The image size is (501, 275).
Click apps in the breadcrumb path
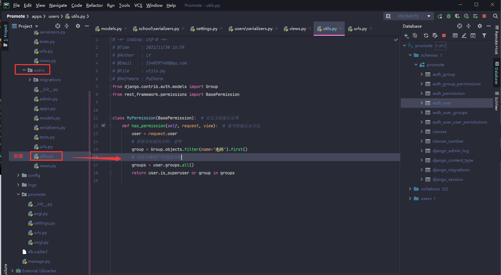tap(37, 16)
